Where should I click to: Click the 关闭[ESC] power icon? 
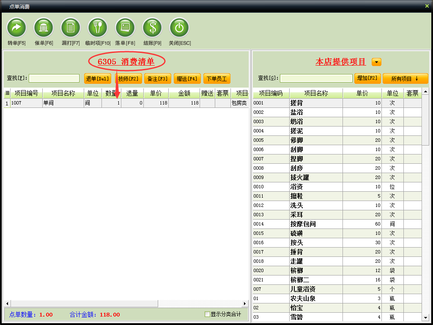(179, 28)
